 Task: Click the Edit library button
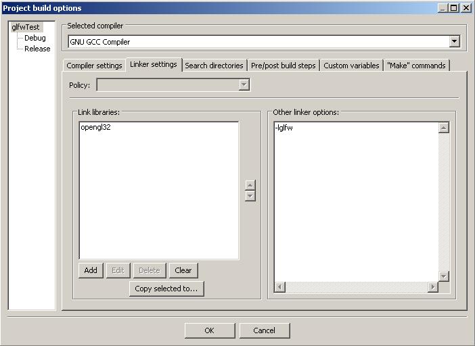coord(118,270)
